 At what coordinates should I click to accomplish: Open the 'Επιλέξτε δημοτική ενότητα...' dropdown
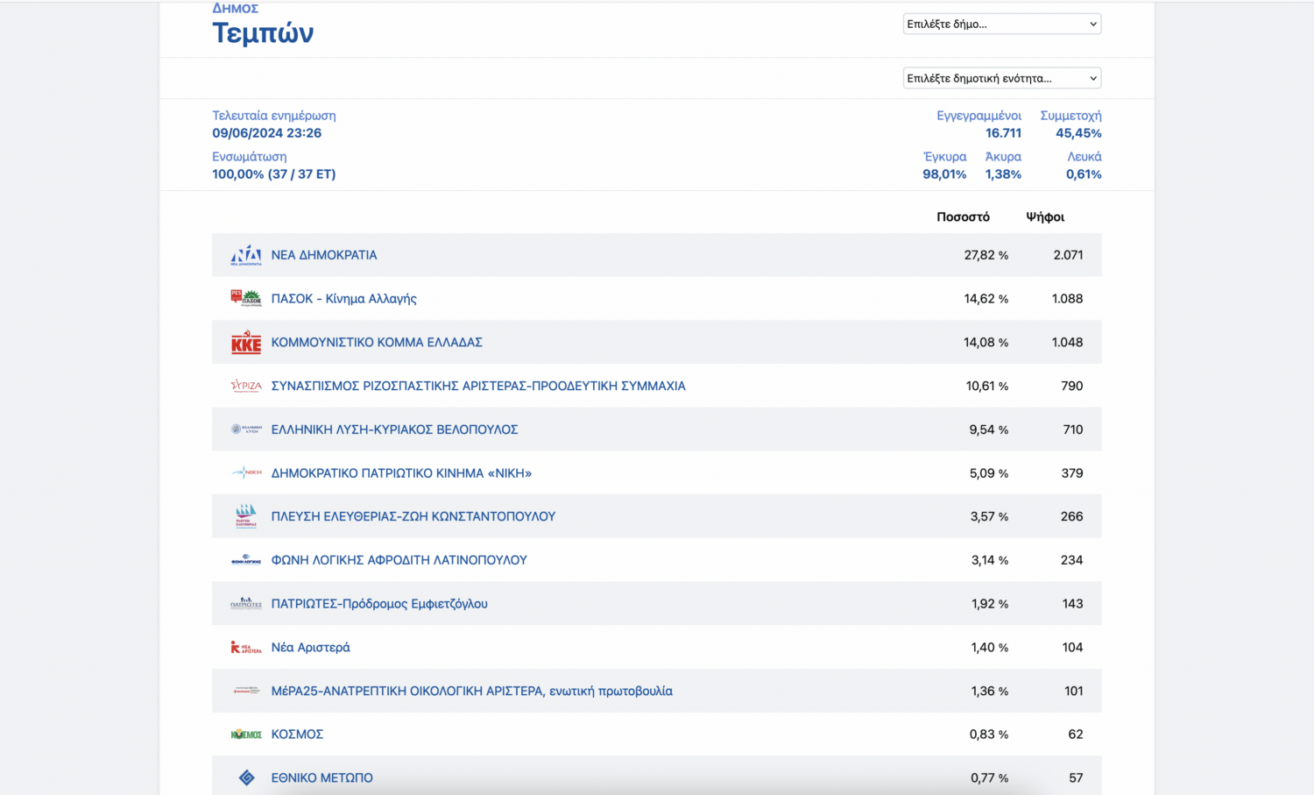tap(1002, 78)
